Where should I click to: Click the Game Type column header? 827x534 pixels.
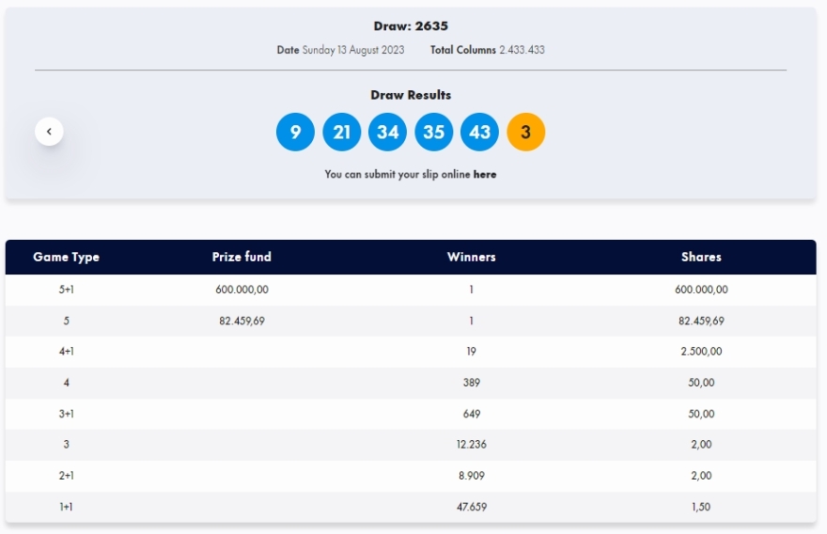66,257
